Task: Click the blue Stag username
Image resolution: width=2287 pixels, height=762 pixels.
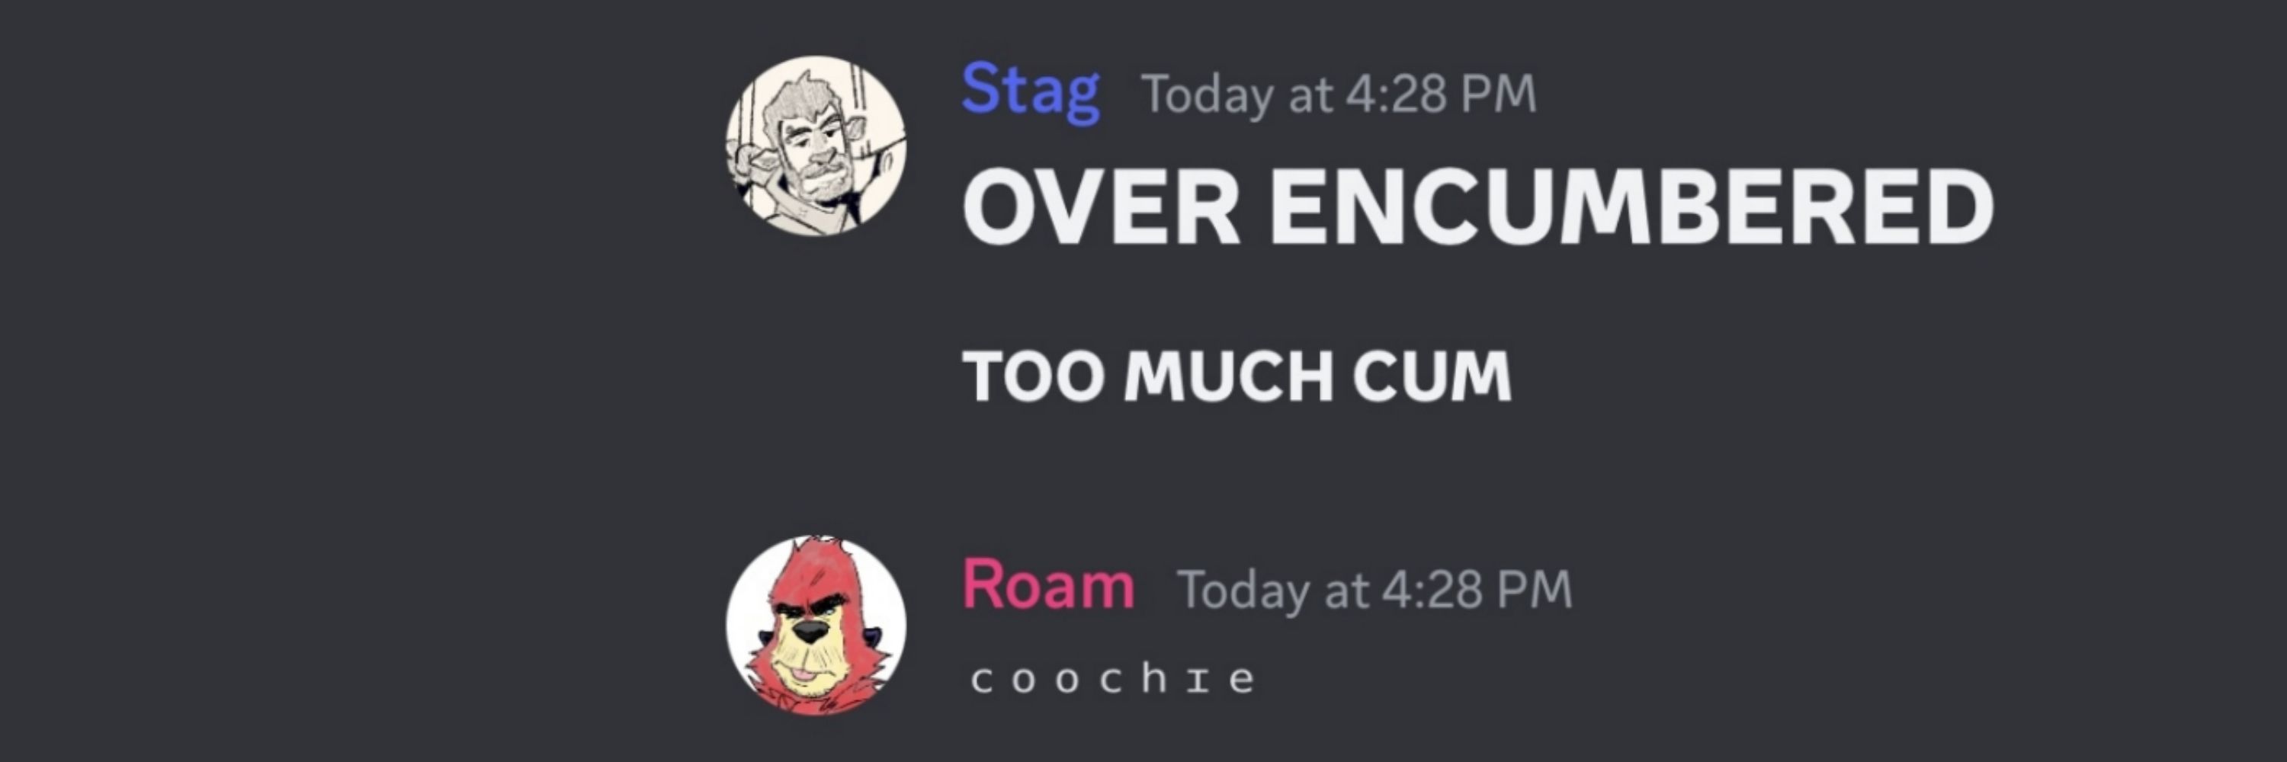Action: pyautogui.click(x=1031, y=92)
